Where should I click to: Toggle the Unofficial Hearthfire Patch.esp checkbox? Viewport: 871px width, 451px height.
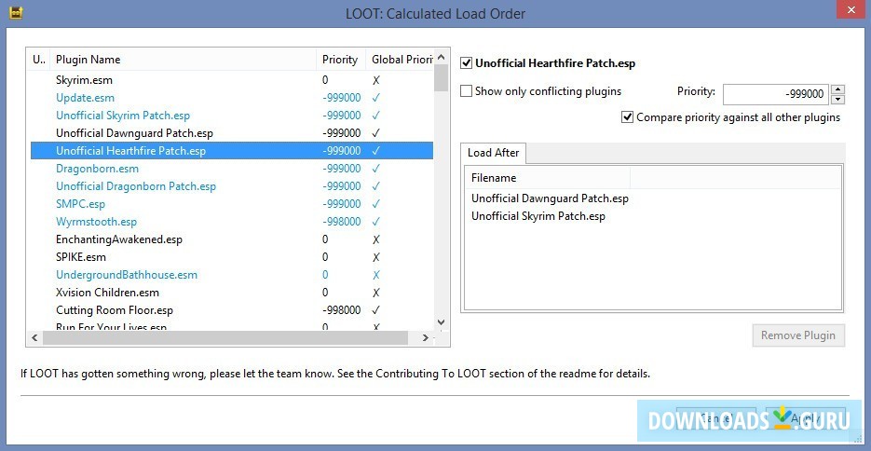click(x=466, y=63)
